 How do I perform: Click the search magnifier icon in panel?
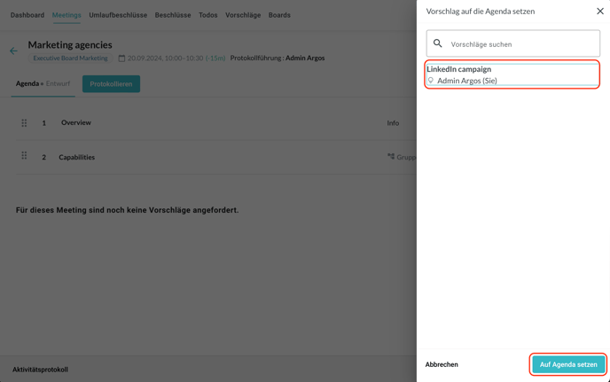(438, 43)
